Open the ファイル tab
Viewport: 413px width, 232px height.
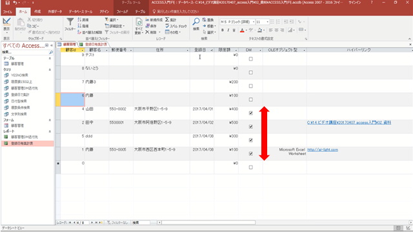[8, 12]
